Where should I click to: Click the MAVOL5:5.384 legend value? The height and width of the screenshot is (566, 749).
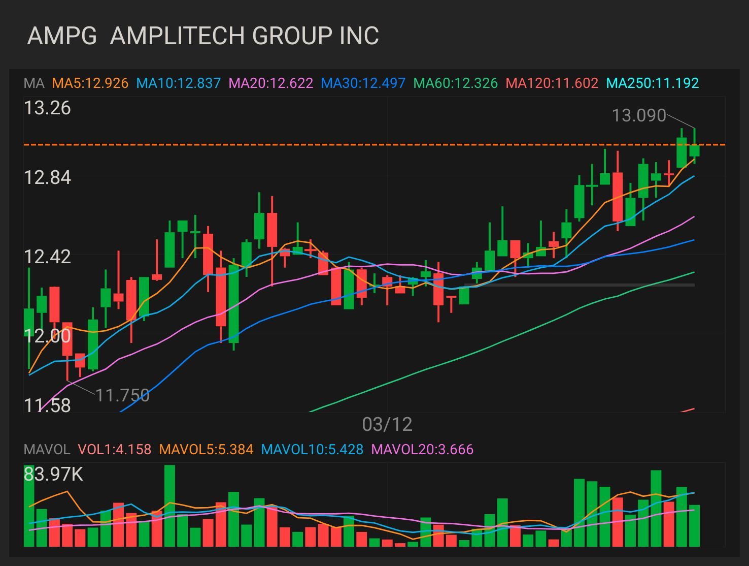[206, 449]
